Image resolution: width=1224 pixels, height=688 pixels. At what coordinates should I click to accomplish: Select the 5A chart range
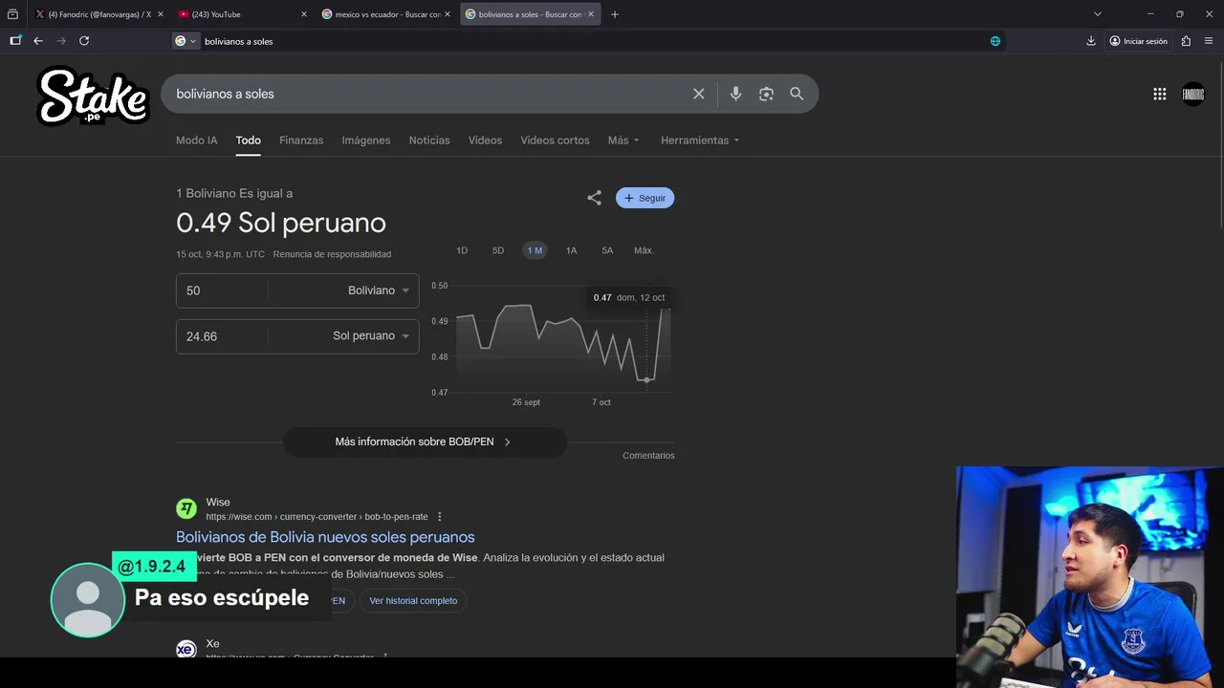[x=607, y=250]
